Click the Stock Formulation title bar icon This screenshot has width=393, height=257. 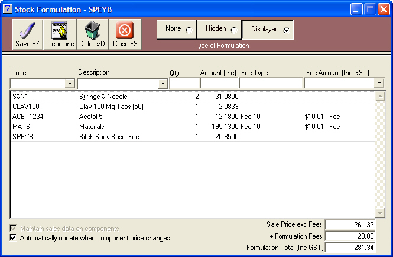[x=7, y=9]
